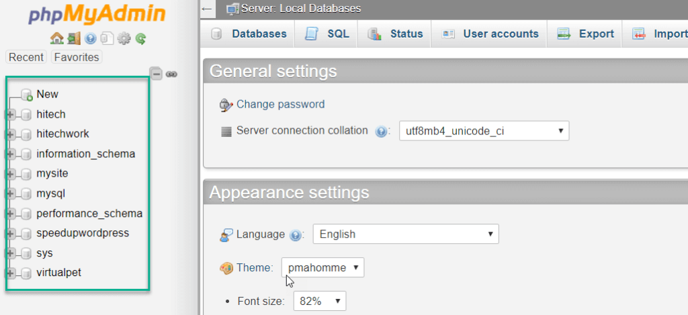Expand the mysite database tree
This screenshot has height=315, width=688.
[x=10, y=174]
